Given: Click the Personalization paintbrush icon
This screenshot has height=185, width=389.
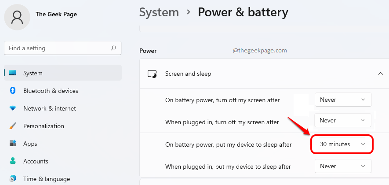Looking at the screenshot, I should (x=13, y=126).
